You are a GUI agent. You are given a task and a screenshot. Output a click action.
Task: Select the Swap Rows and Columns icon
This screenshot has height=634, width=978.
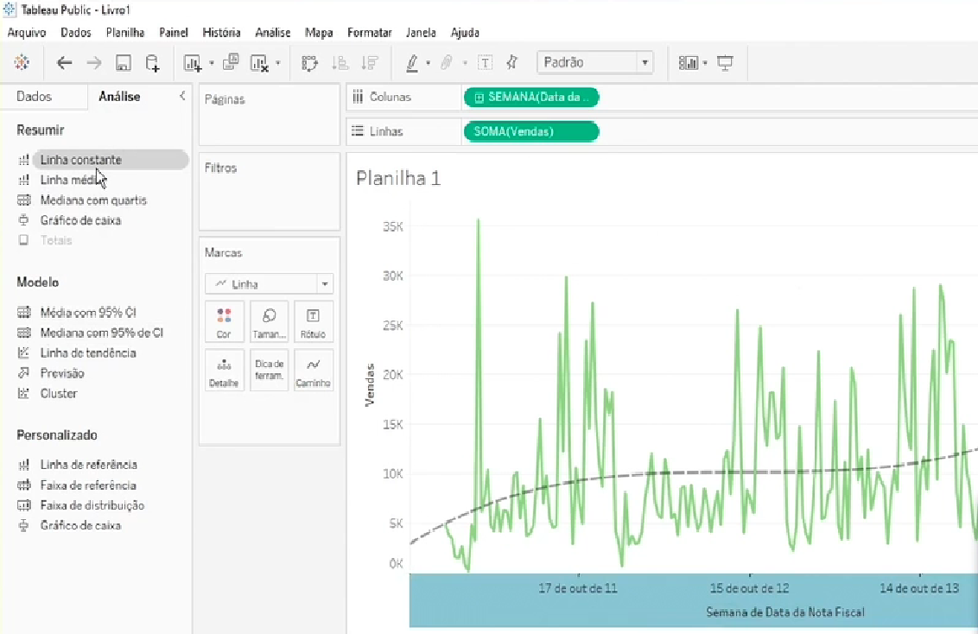pyautogui.click(x=309, y=62)
